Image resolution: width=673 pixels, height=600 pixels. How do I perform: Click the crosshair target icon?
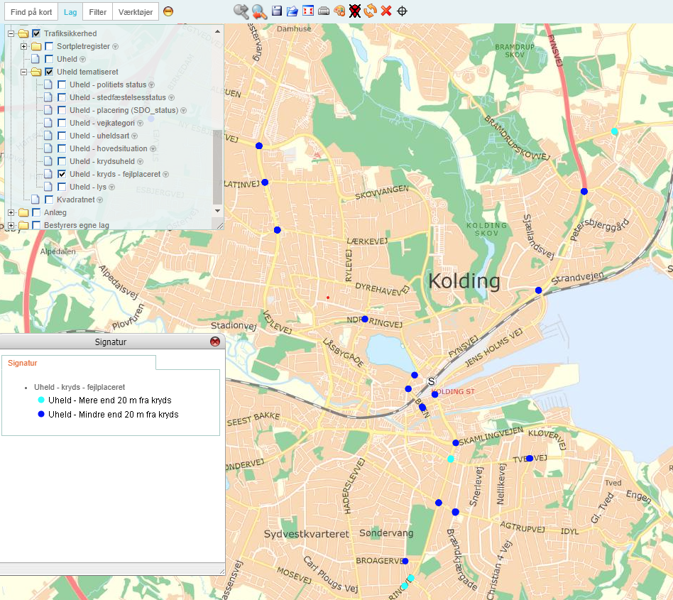click(x=402, y=11)
